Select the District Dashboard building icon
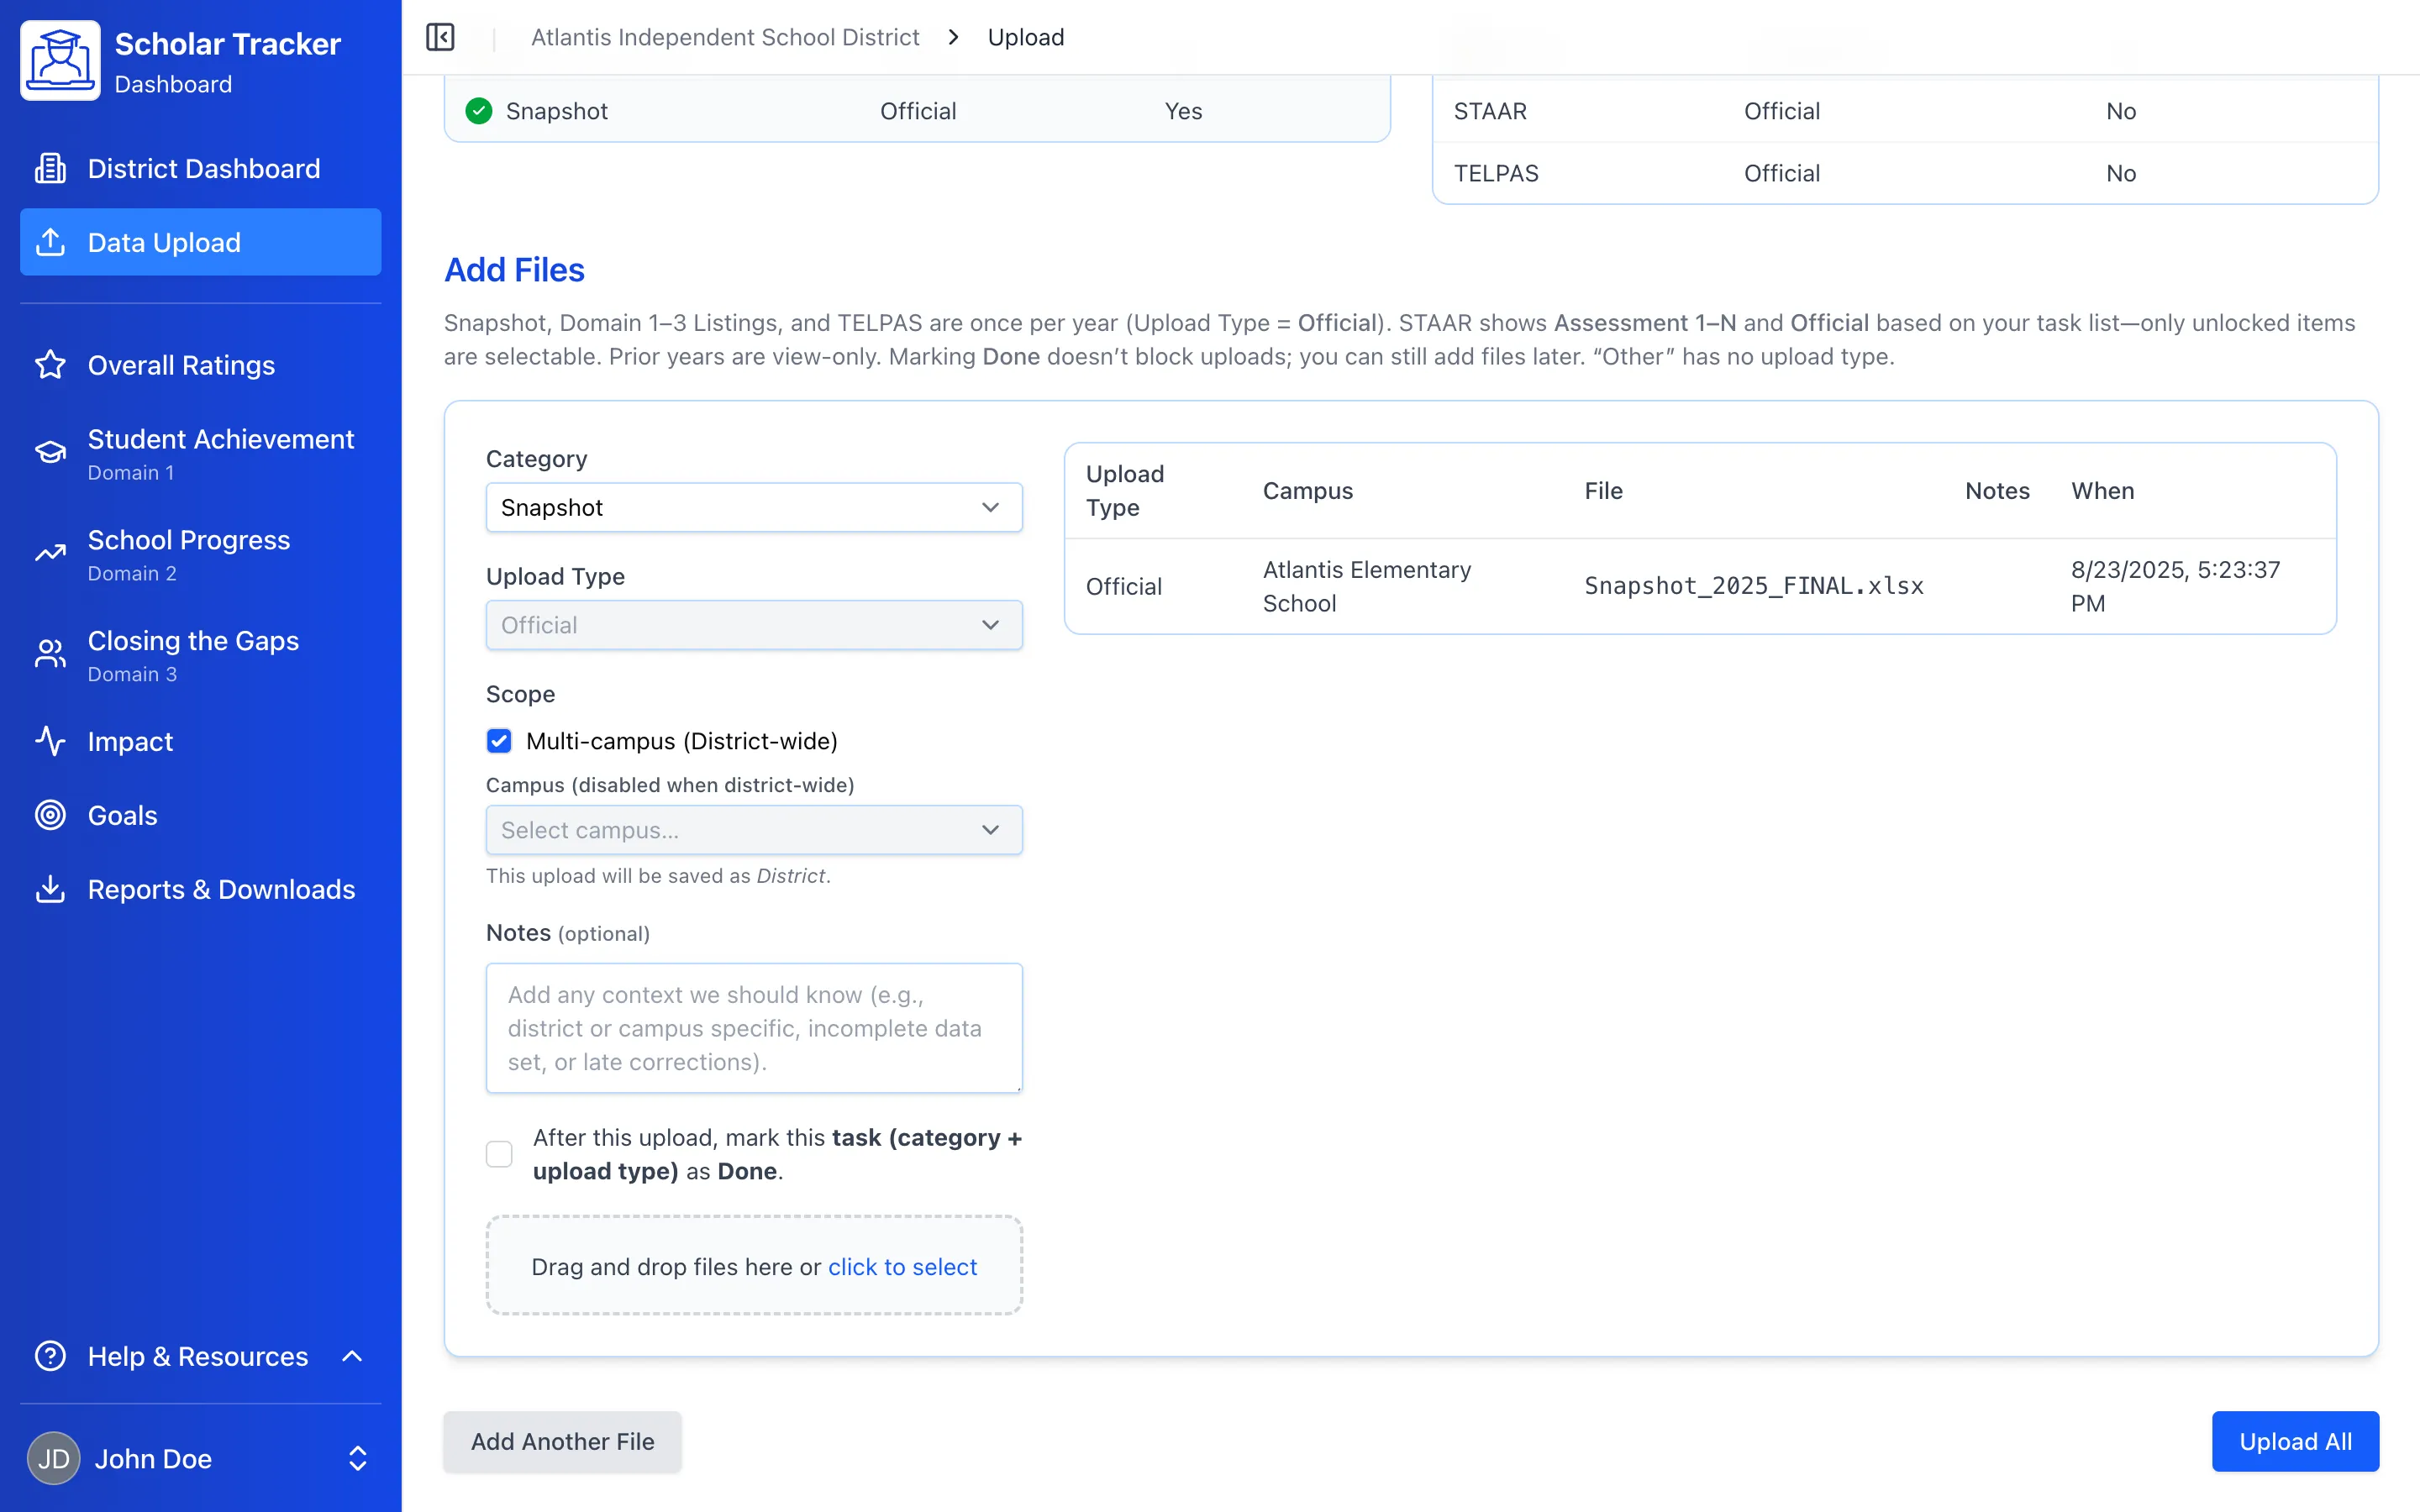 coord(50,167)
